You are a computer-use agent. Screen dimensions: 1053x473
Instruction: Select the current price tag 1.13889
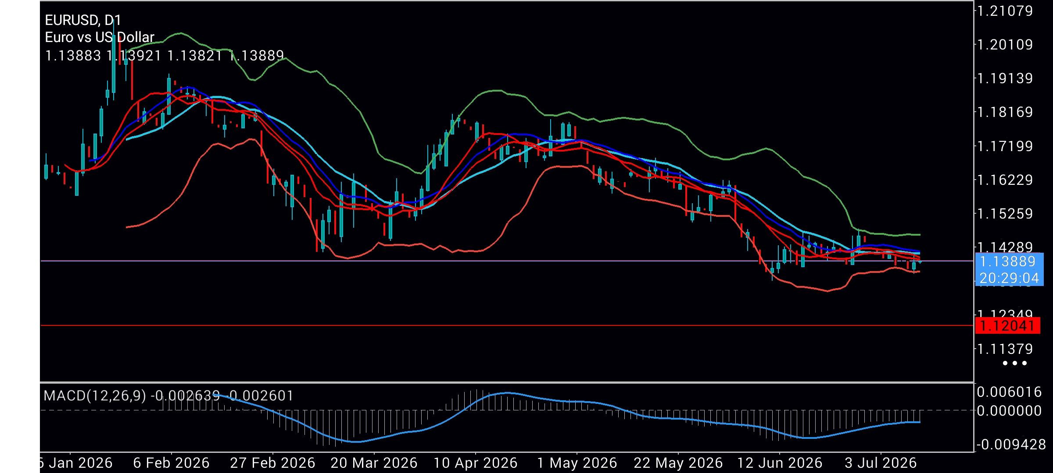click(x=1007, y=261)
